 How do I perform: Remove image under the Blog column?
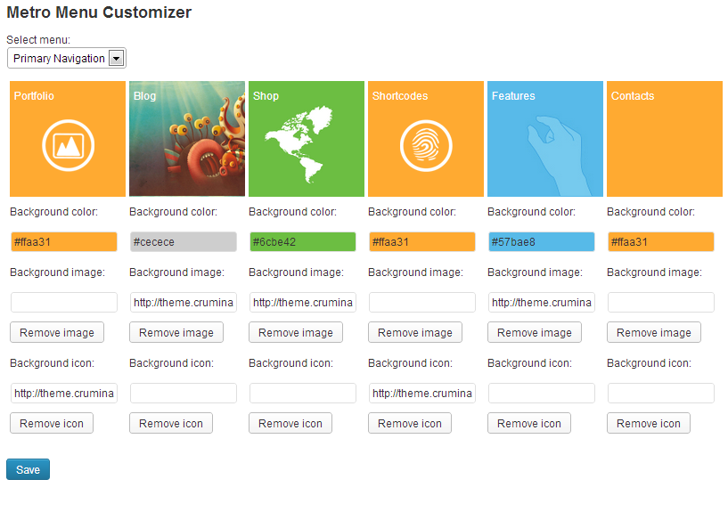176,333
